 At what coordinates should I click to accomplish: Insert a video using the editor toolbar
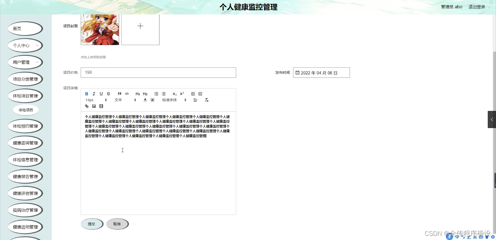101,106
